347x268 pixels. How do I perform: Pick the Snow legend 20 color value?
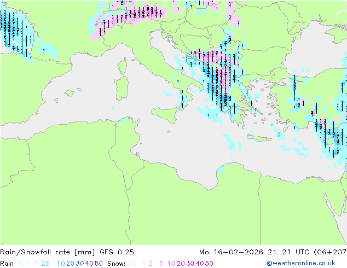pyautogui.click(x=181, y=264)
